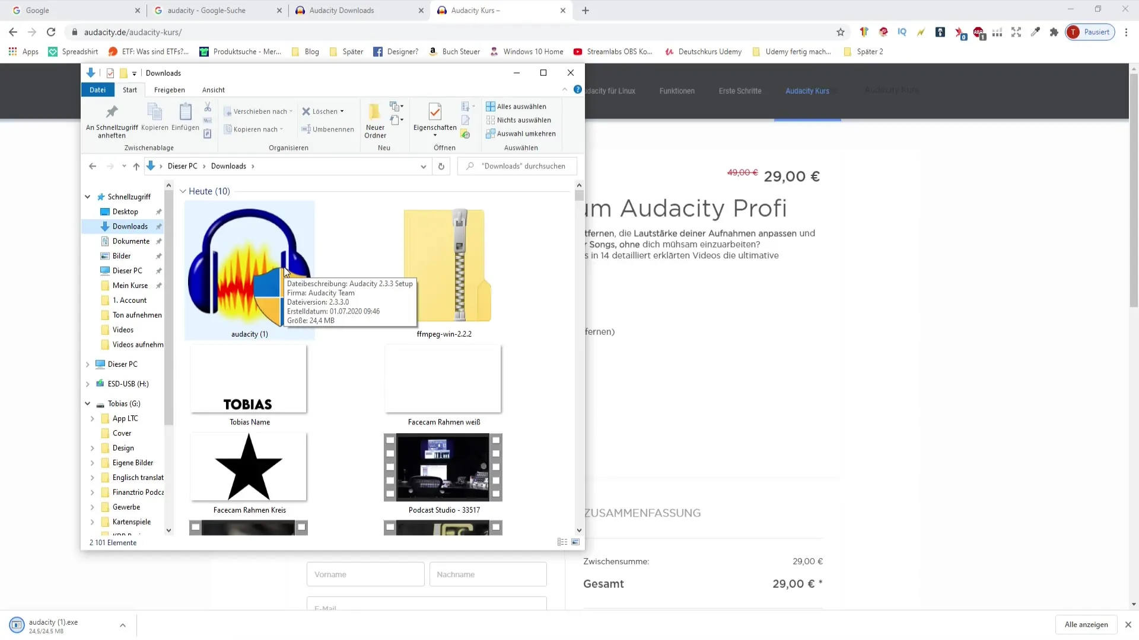The height and width of the screenshot is (640, 1139).
Task: Expand Dieser PC tree node
Action: coord(88,364)
